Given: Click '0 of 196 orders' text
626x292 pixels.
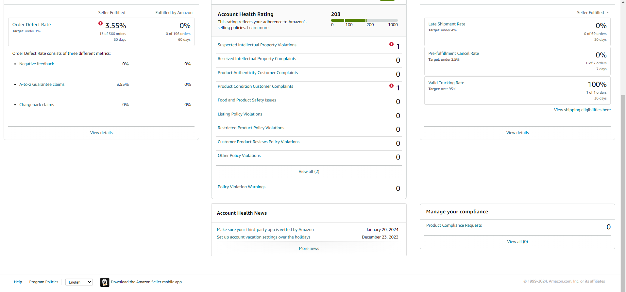Looking at the screenshot, I should click(178, 34).
